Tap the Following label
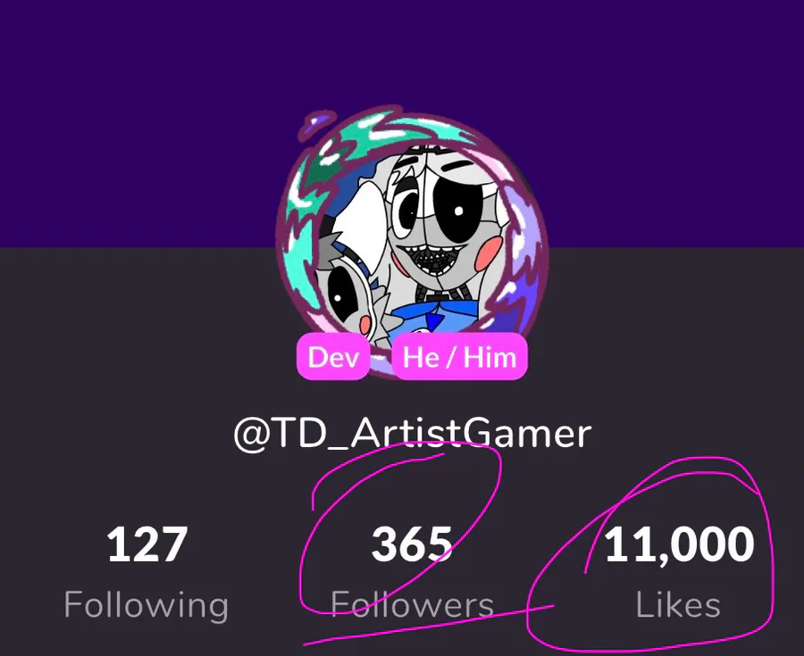Viewport: 804px width, 656px height. coord(147,605)
